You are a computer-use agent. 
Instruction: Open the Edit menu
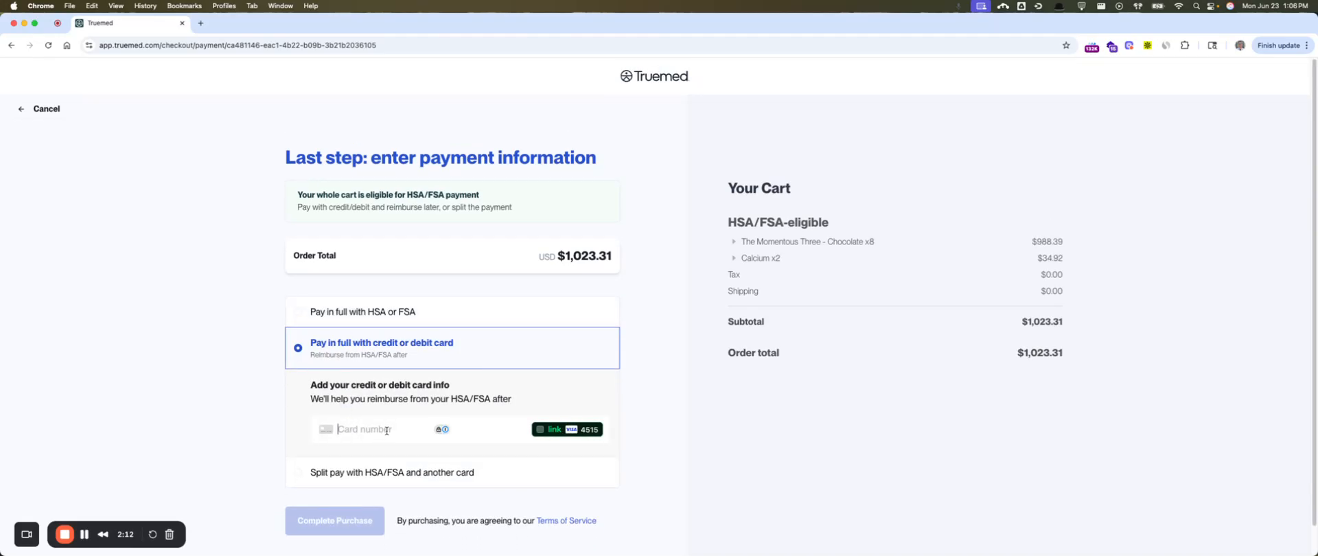click(91, 6)
